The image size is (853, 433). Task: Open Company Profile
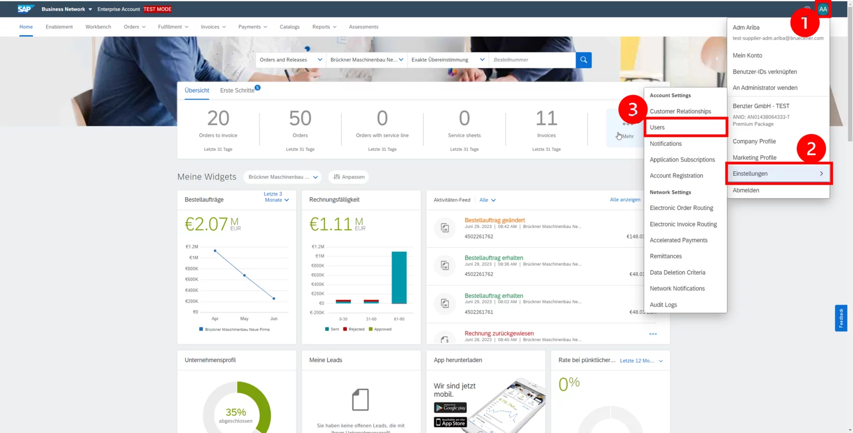754,141
